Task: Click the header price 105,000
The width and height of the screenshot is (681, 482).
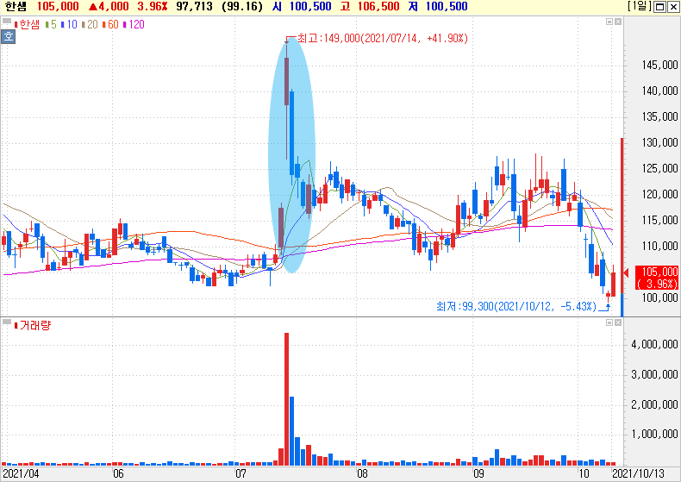Action: [x=58, y=7]
